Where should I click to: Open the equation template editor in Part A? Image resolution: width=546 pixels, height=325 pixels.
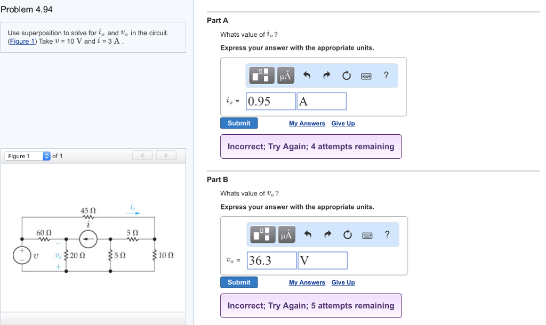tap(260, 75)
